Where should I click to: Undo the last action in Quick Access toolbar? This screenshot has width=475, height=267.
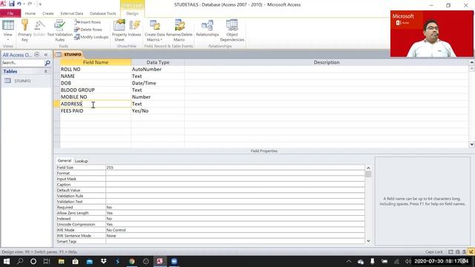pos(19,4)
